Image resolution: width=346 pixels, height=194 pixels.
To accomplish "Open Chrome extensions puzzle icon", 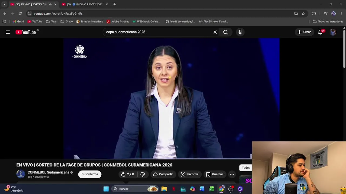I will [x=314, y=13].
